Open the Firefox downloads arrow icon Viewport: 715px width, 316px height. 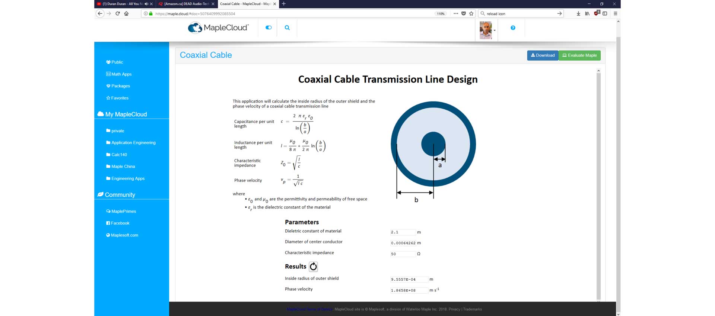coord(578,13)
